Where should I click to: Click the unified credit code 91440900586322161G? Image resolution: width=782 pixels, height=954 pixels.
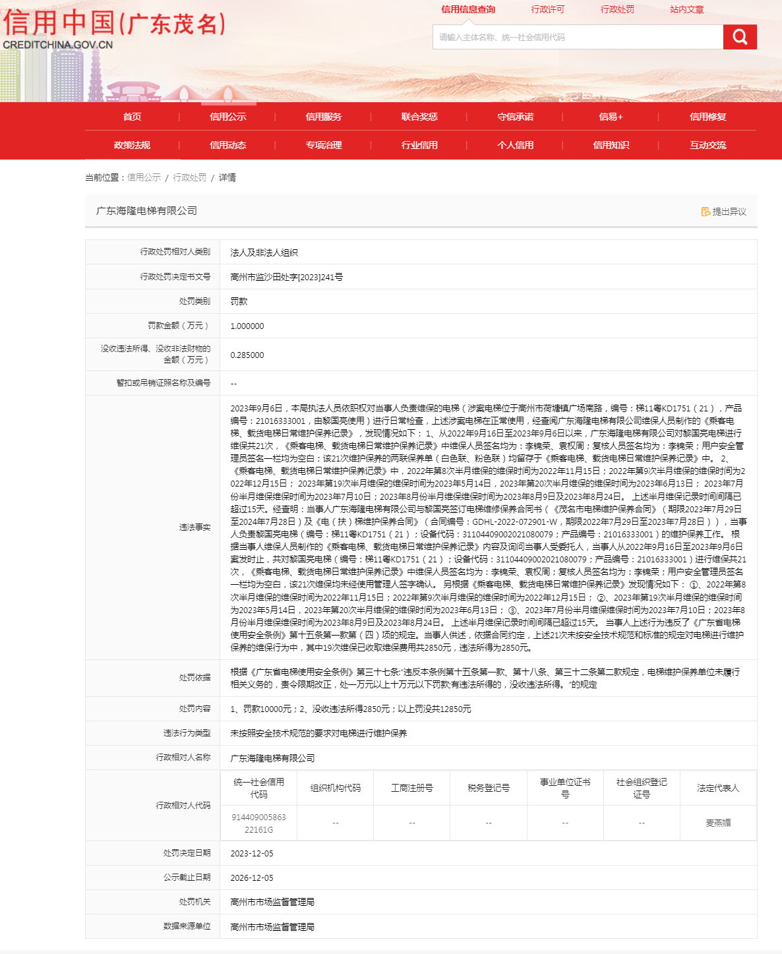click(258, 823)
